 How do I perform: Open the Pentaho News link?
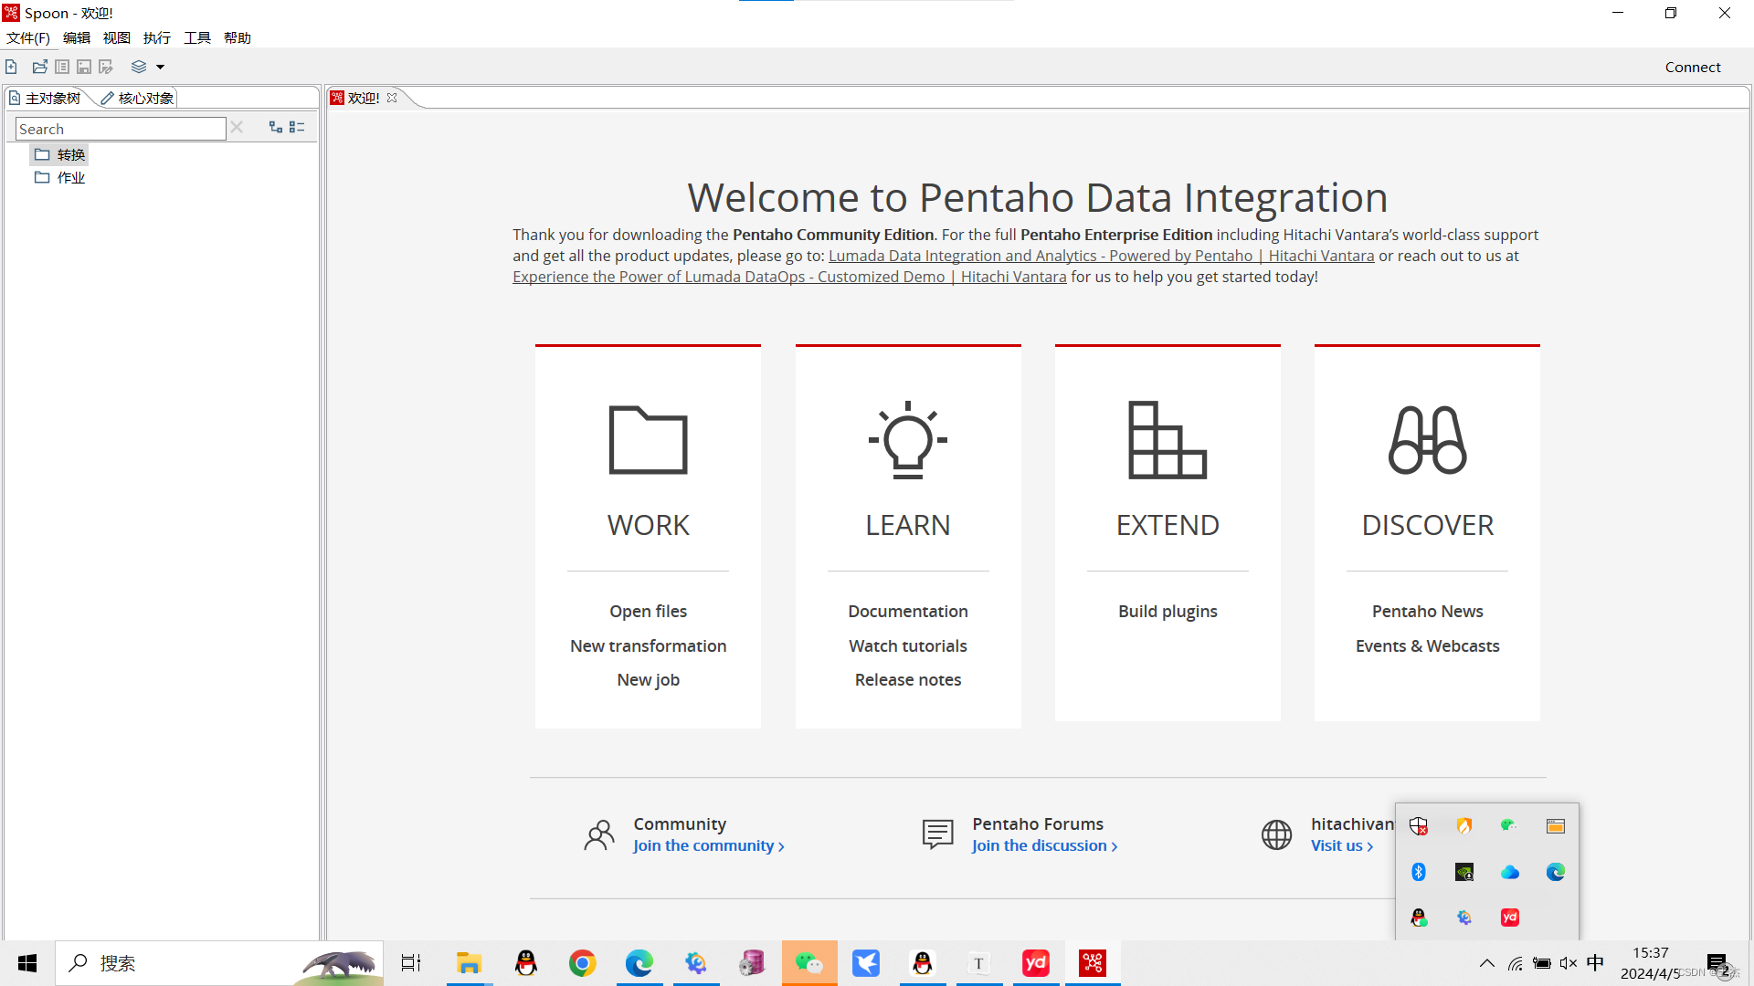pyautogui.click(x=1428, y=611)
